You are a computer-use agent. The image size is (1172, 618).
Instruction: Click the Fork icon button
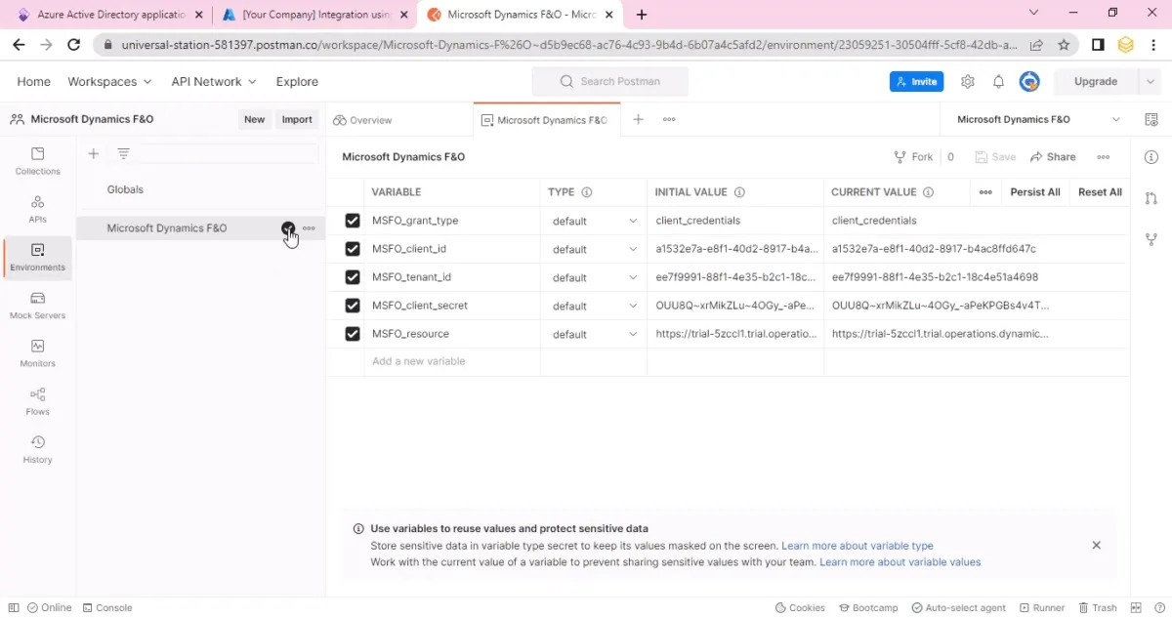pos(913,156)
